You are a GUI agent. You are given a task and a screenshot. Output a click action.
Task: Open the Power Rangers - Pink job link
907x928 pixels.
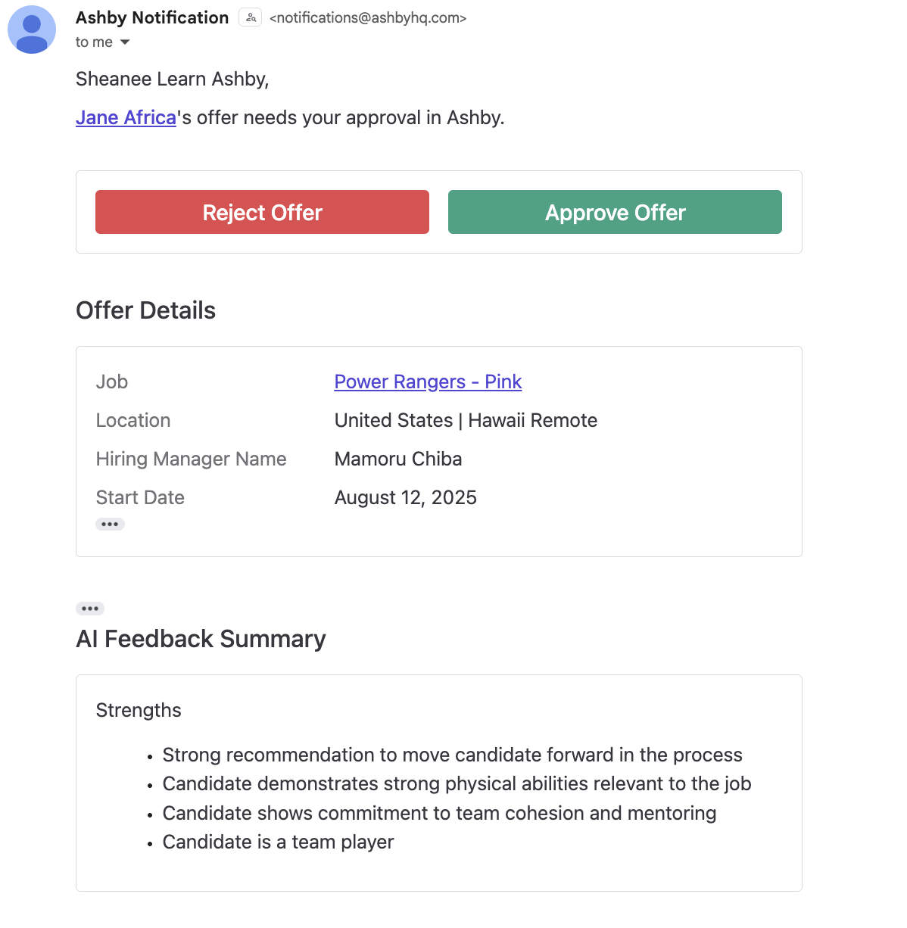(428, 381)
